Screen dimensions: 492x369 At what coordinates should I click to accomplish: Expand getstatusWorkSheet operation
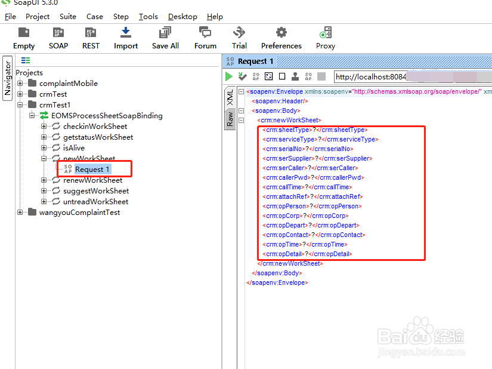click(x=44, y=137)
